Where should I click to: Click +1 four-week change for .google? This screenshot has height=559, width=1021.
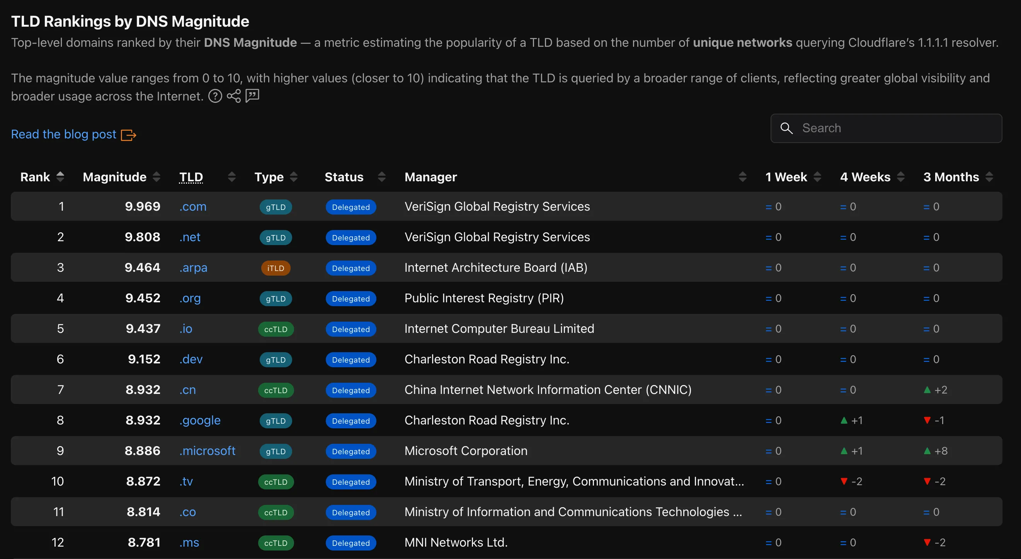(x=851, y=421)
